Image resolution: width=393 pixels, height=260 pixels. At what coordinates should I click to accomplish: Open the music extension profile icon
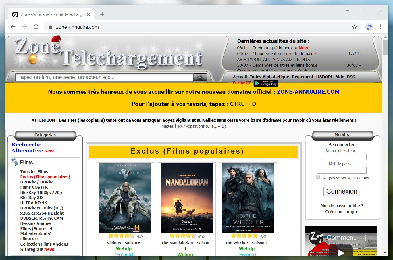[369, 27]
